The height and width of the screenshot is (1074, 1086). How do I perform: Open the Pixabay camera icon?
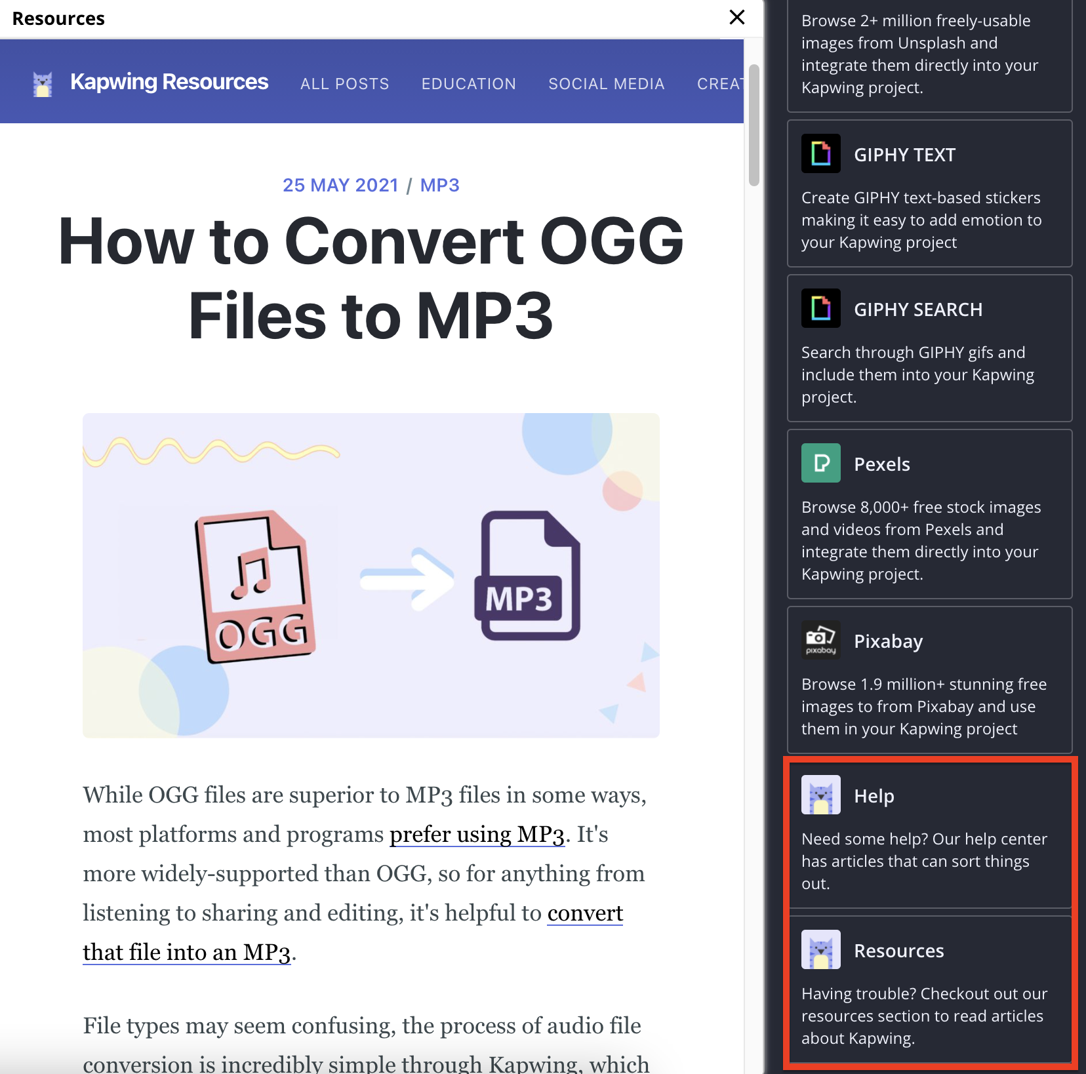click(820, 640)
